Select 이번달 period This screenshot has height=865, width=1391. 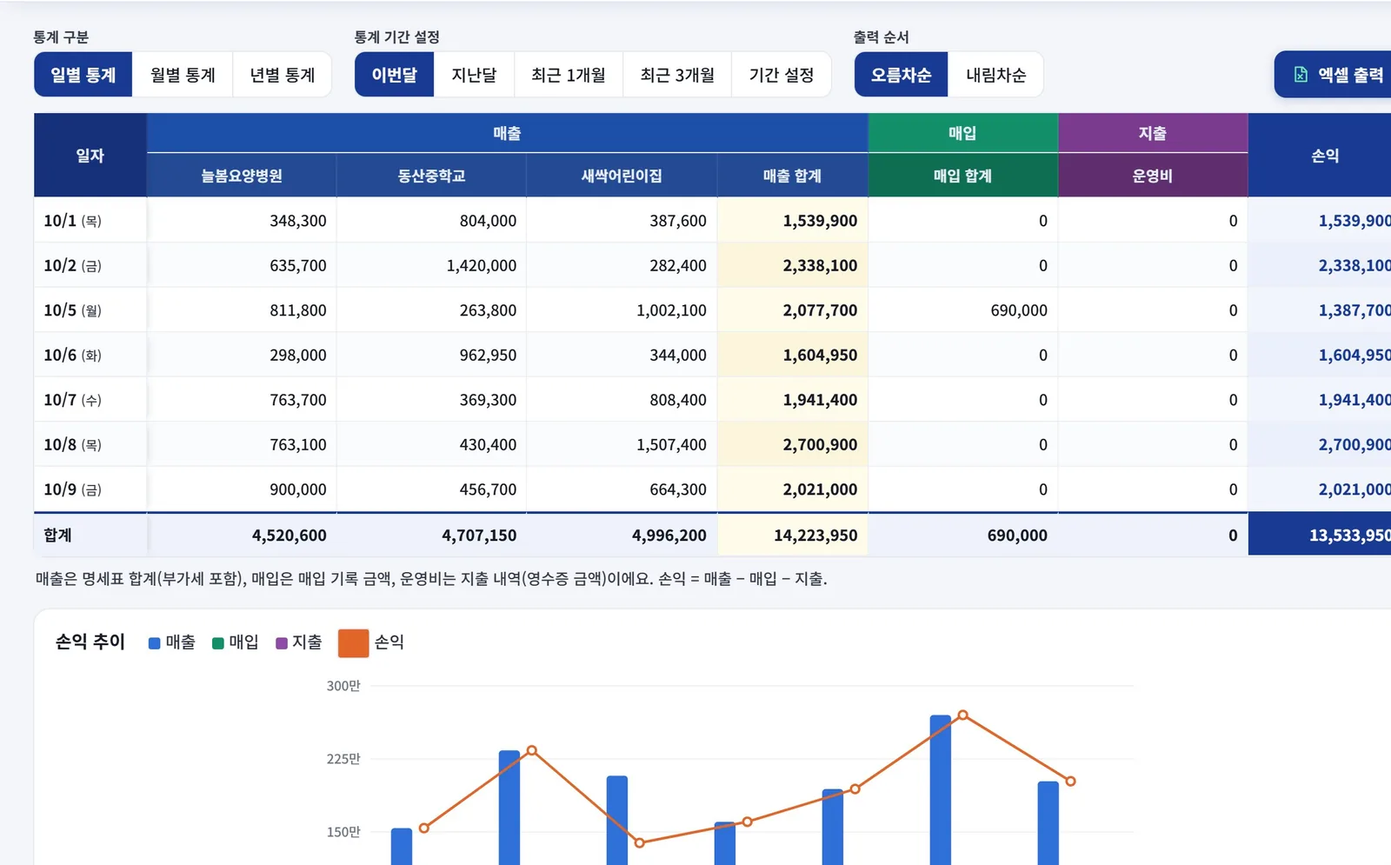click(394, 75)
